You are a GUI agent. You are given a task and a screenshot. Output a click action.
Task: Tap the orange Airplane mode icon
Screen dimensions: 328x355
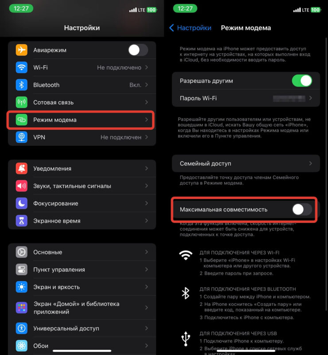[22, 50]
